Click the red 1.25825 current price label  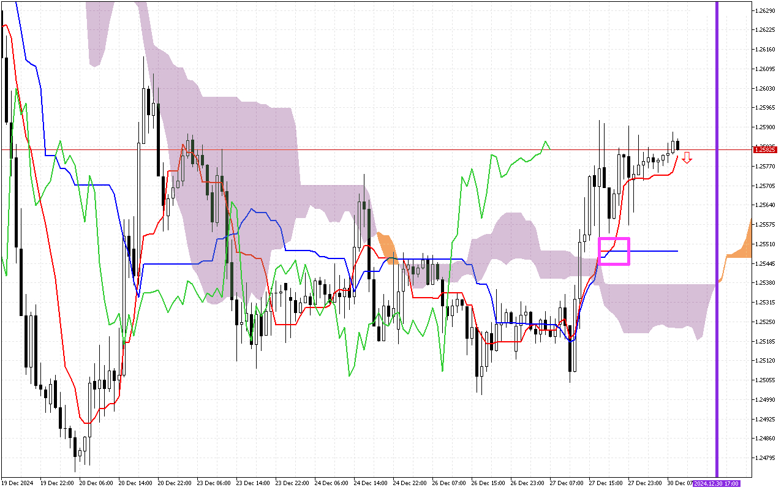coord(766,149)
